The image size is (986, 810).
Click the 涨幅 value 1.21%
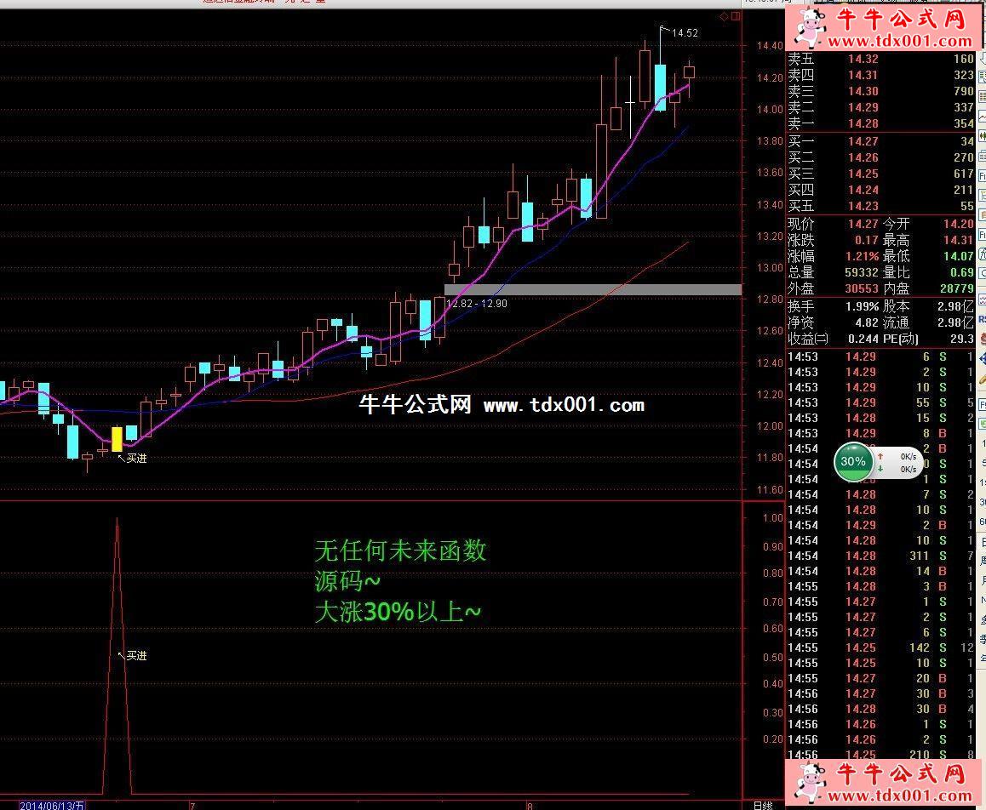click(863, 256)
